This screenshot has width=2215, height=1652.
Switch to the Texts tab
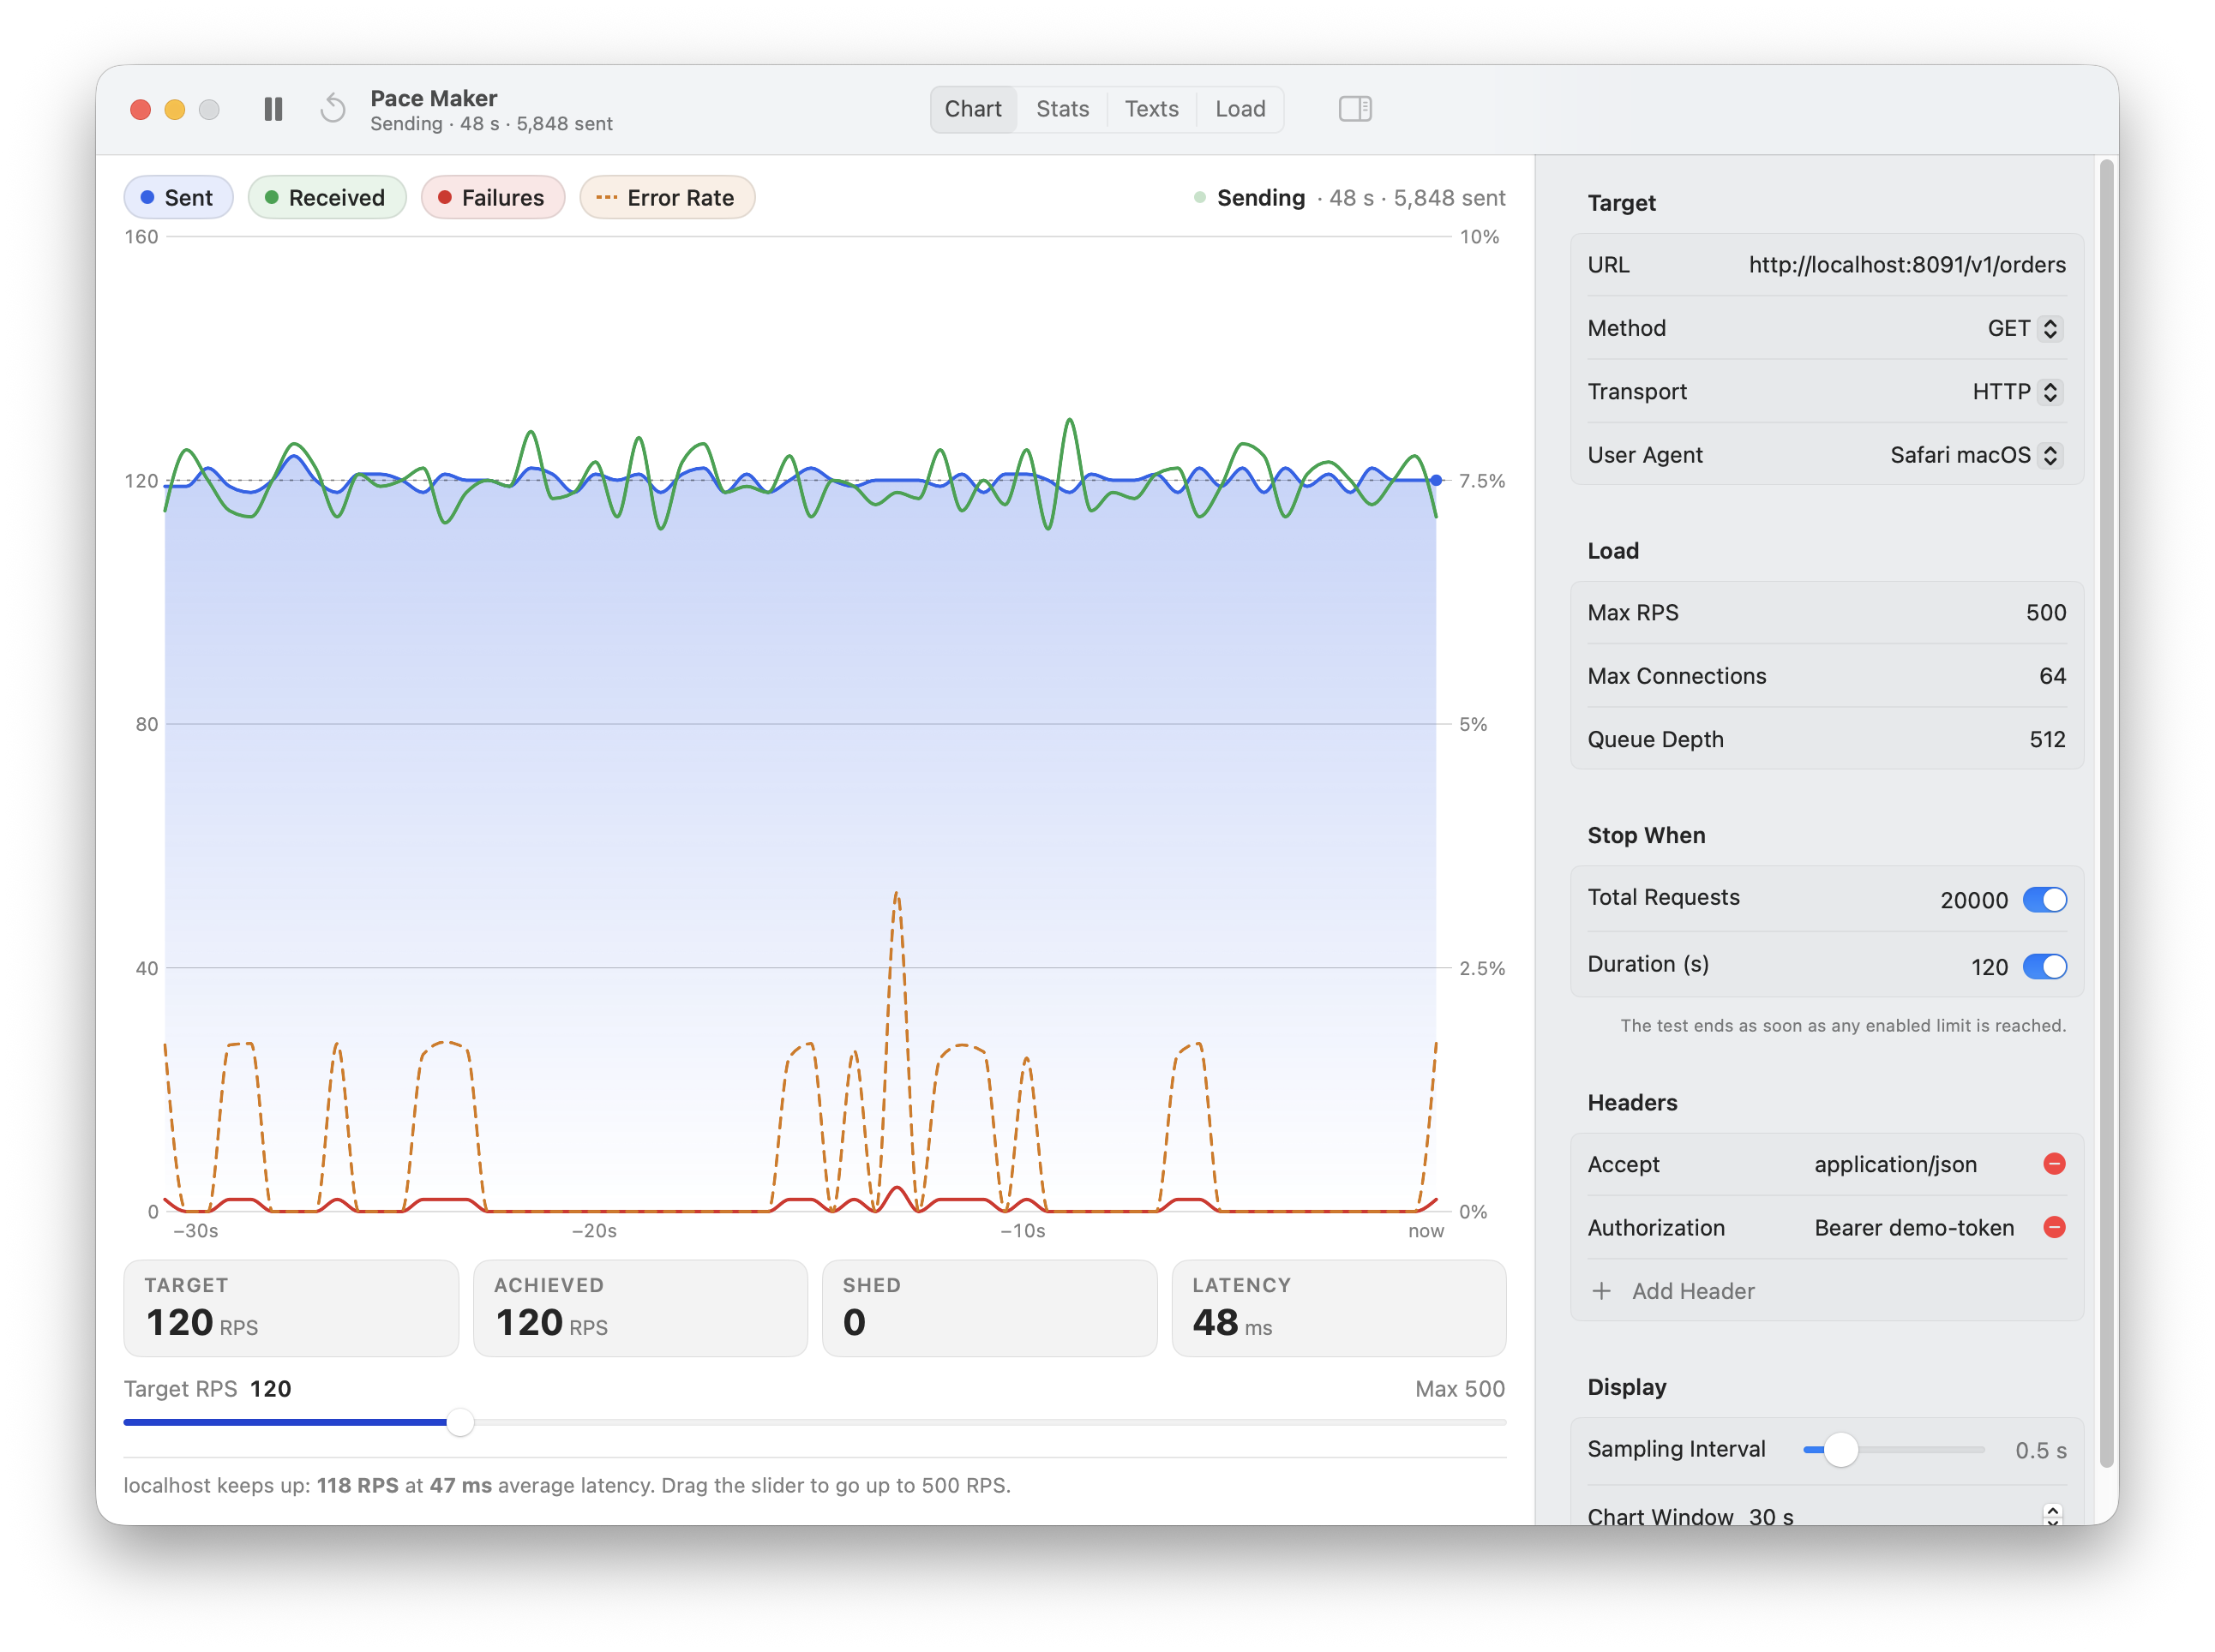(1150, 109)
